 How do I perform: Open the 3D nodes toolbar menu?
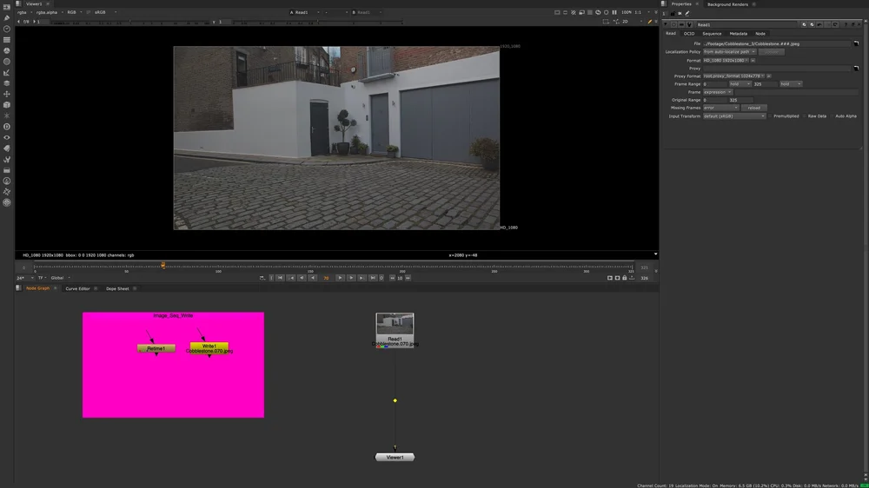click(x=7, y=105)
